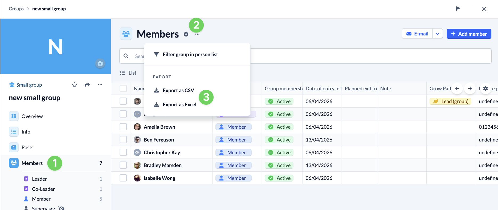Click Isabelle Wong's Active status badge

point(279,178)
